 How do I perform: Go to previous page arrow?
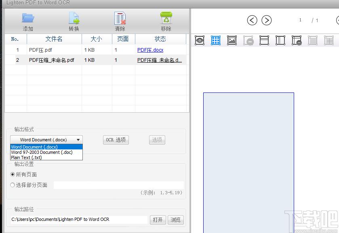pyautogui.click(x=252, y=20)
